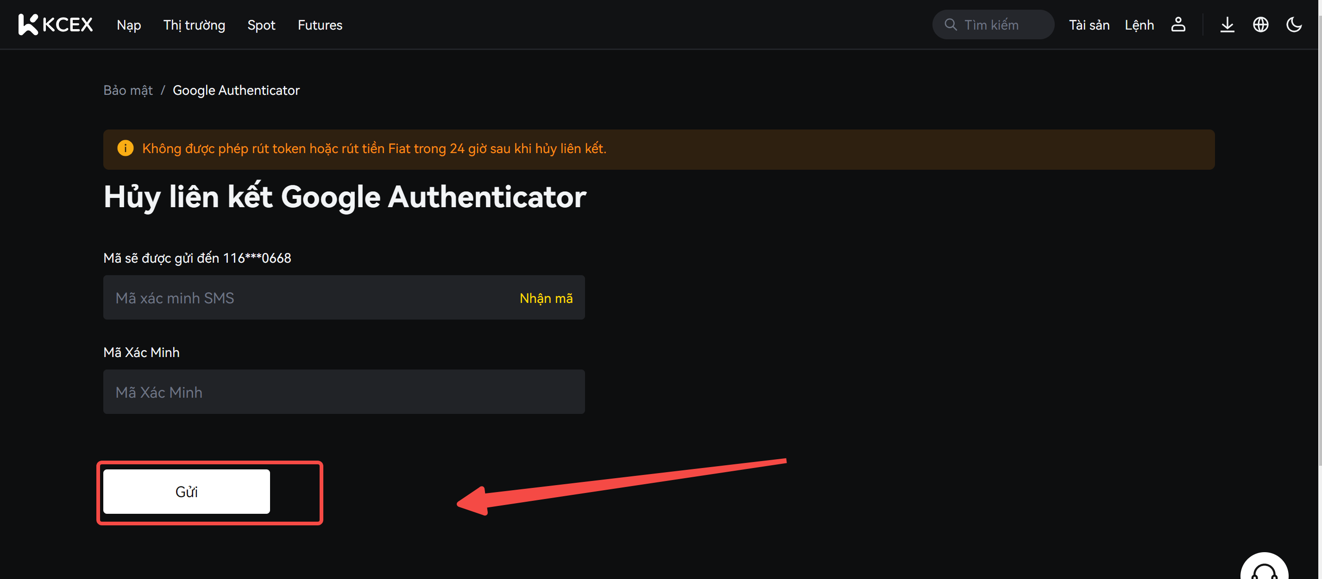The width and height of the screenshot is (1322, 579).
Task: Open the Thị trường menu
Action: (194, 25)
